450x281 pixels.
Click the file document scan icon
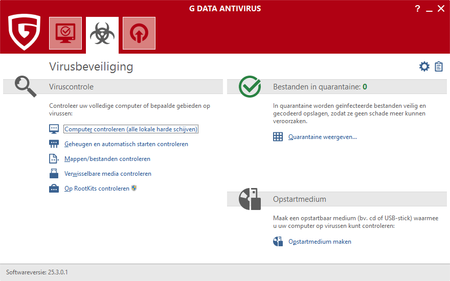tap(53, 158)
